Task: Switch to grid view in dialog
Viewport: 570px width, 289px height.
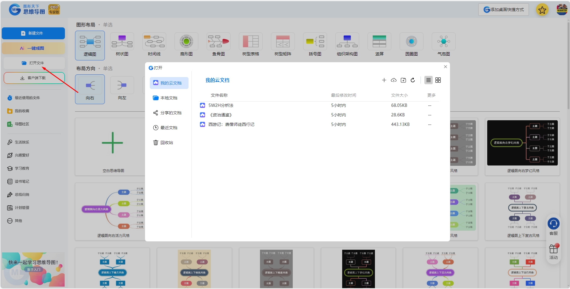Action: click(438, 80)
